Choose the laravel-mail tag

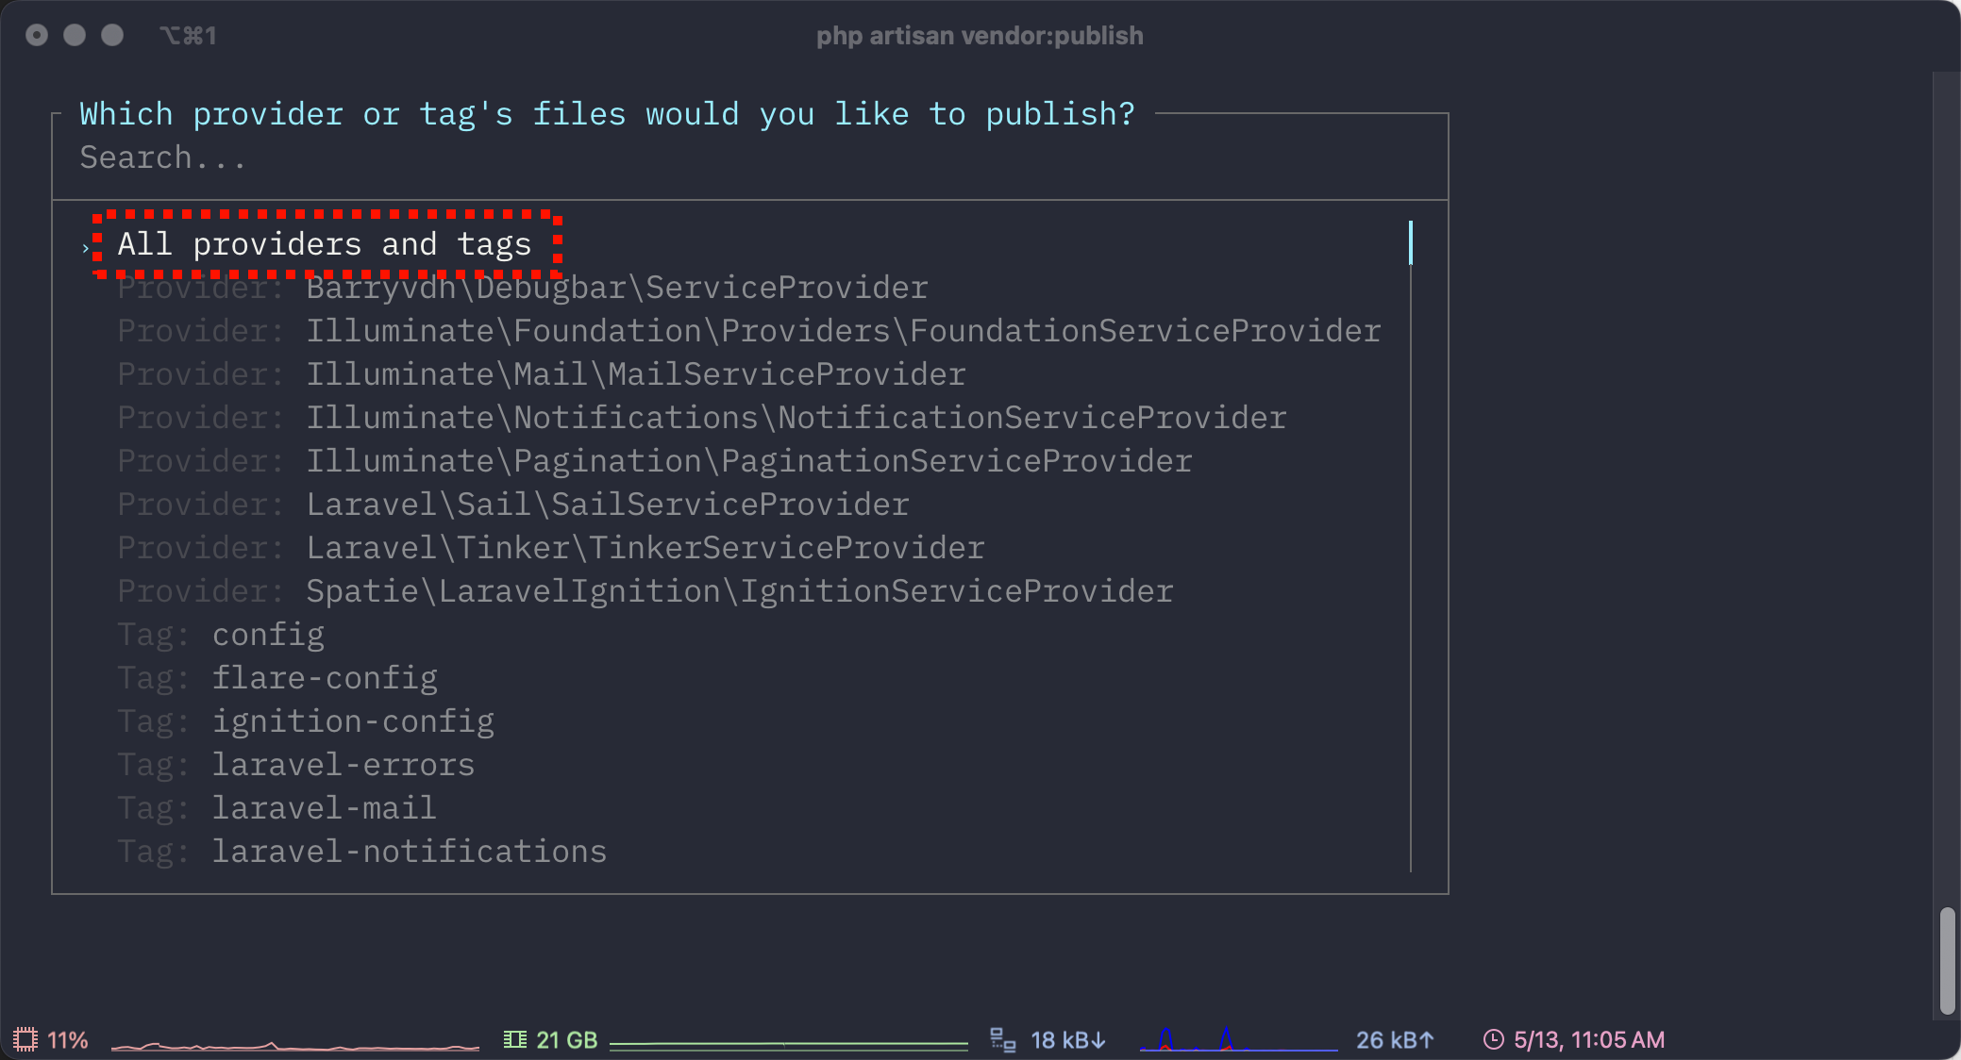277,808
